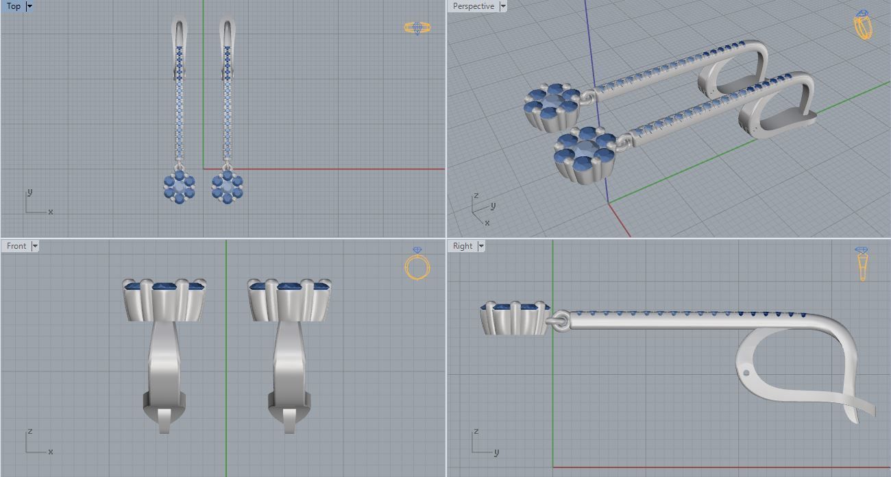Select the left earring gem setting in Front view
The image size is (891, 477).
pos(164,300)
